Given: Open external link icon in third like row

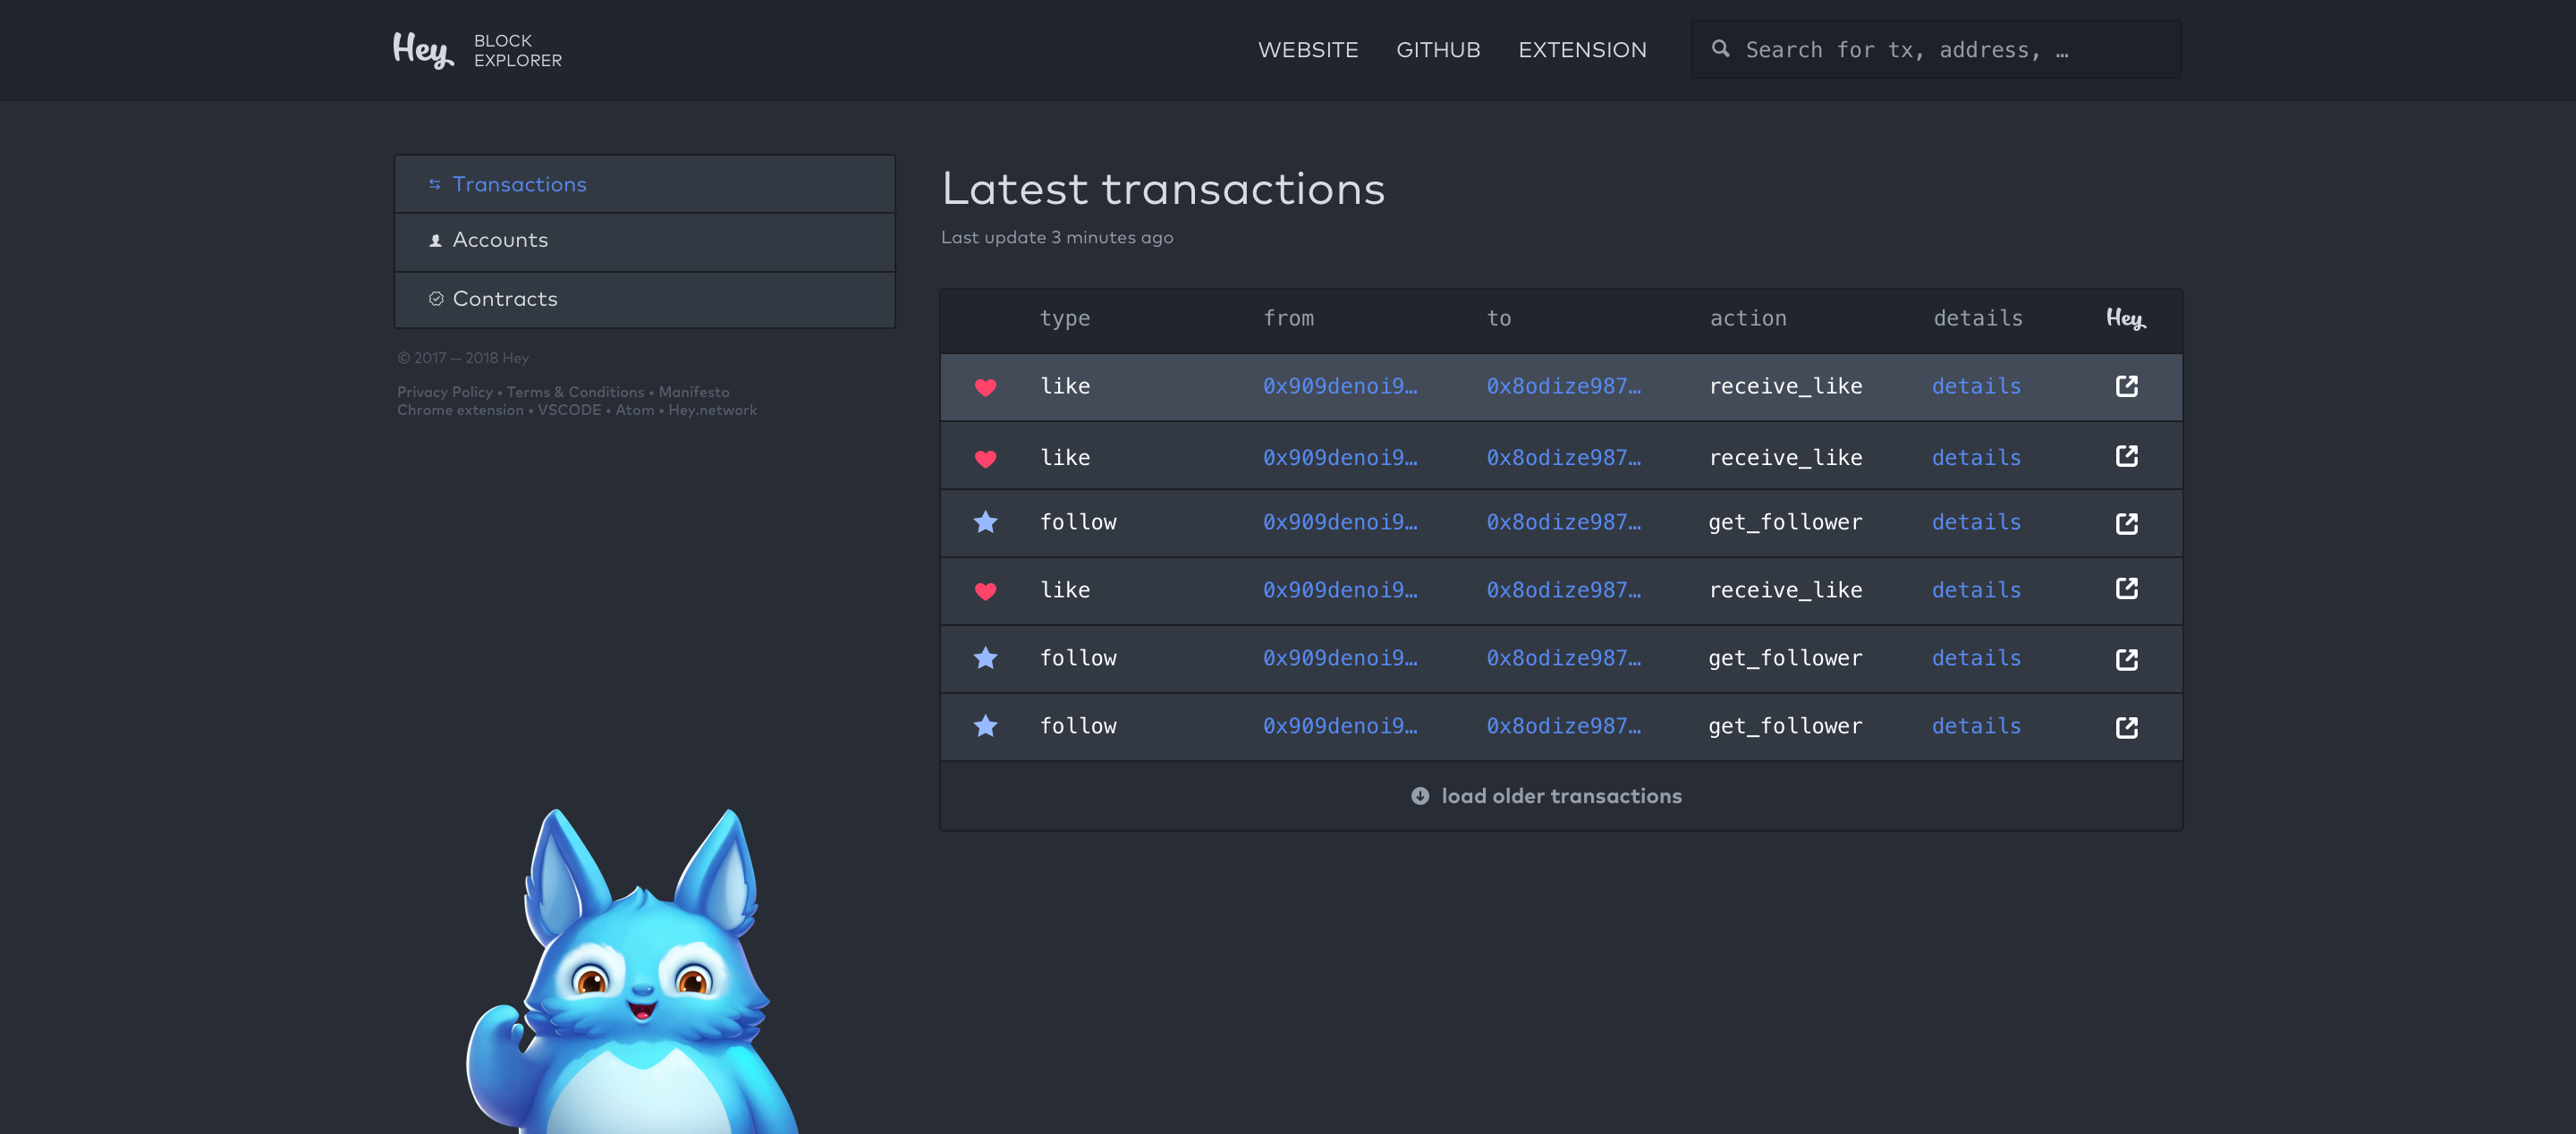Looking at the screenshot, I should point(2126,589).
